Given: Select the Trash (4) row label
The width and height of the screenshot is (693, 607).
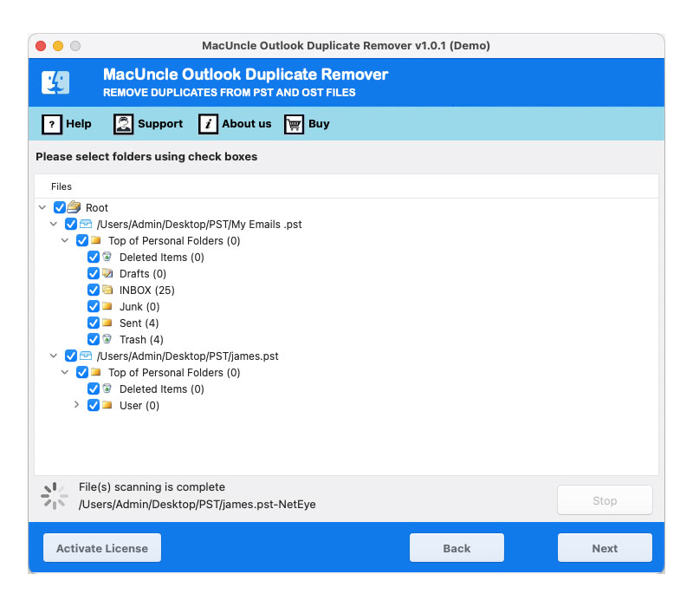Looking at the screenshot, I should click(x=141, y=340).
